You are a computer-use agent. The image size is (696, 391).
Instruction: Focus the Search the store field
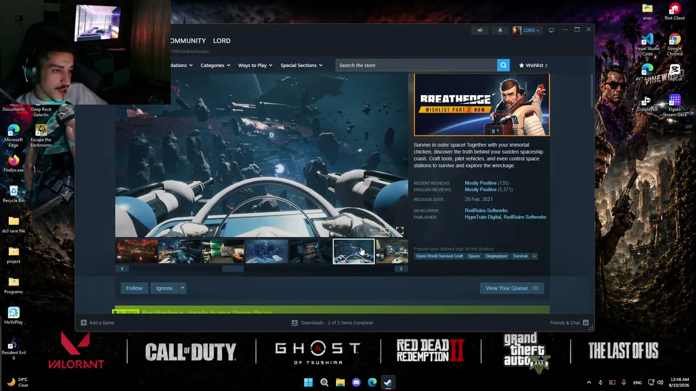pos(416,65)
